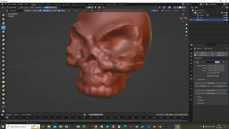
Task: Open Visual Studio Code from taskbar
Action: click(x=148, y=126)
